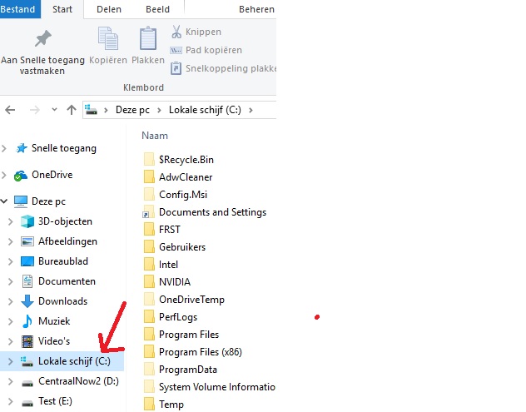Open the chevron after Lokale schijf (C:) in the address bar
Image resolution: width=526 pixels, height=412 pixels.
point(251,110)
